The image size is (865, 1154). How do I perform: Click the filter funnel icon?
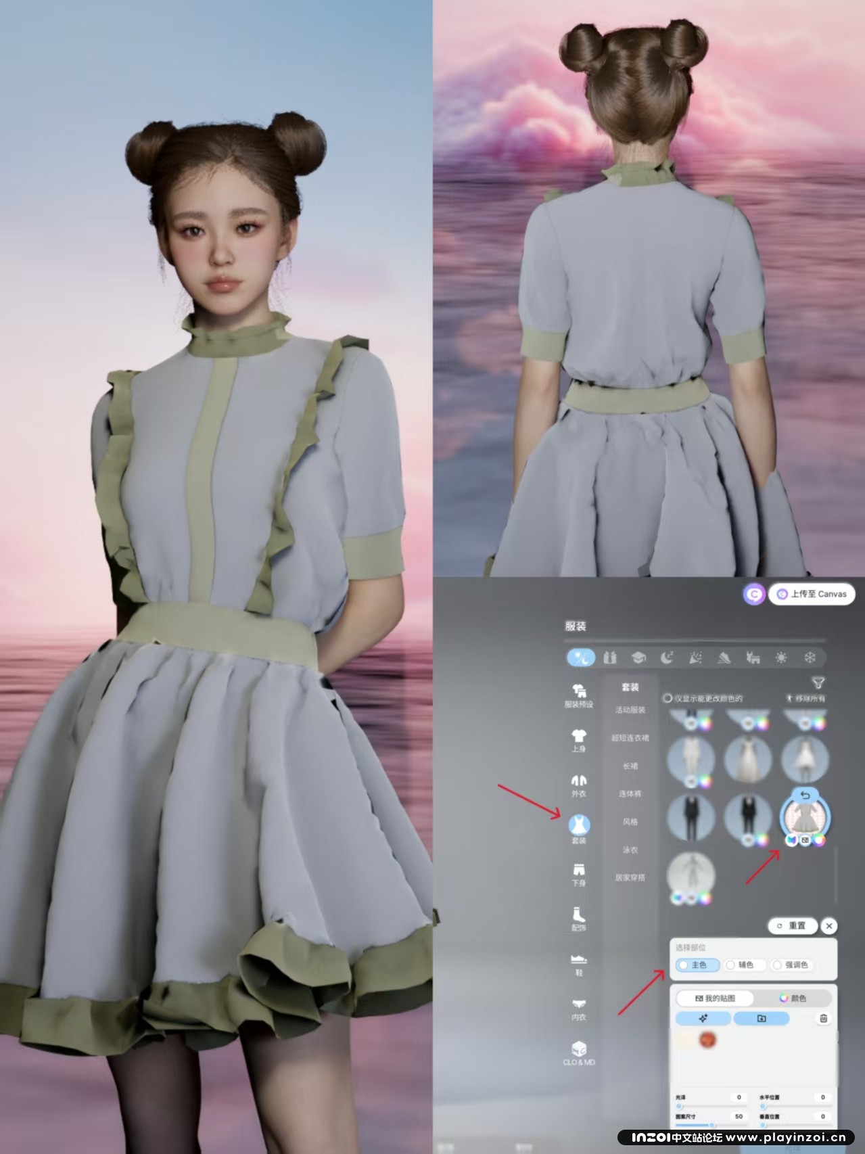click(x=818, y=683)
